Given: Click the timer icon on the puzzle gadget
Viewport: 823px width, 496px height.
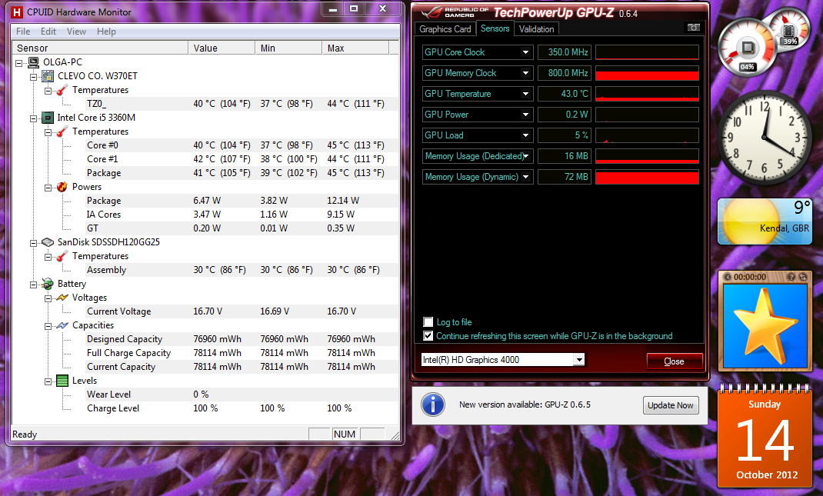Looking at the screenshot, I should coord(728,277).
